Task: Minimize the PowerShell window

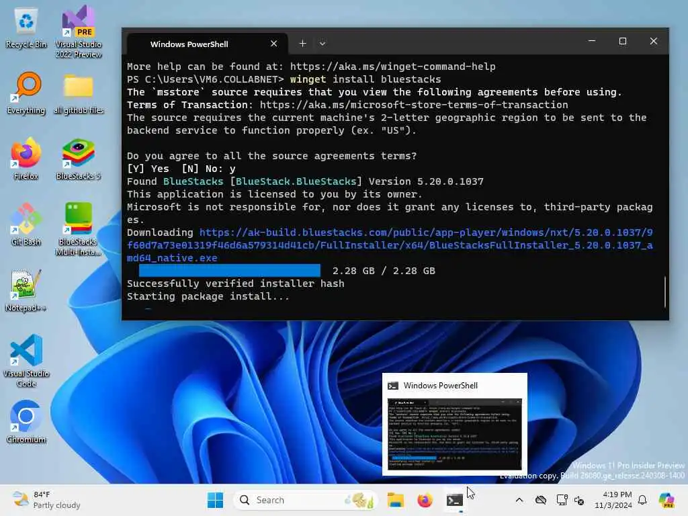Action: [x=592, y=41]
